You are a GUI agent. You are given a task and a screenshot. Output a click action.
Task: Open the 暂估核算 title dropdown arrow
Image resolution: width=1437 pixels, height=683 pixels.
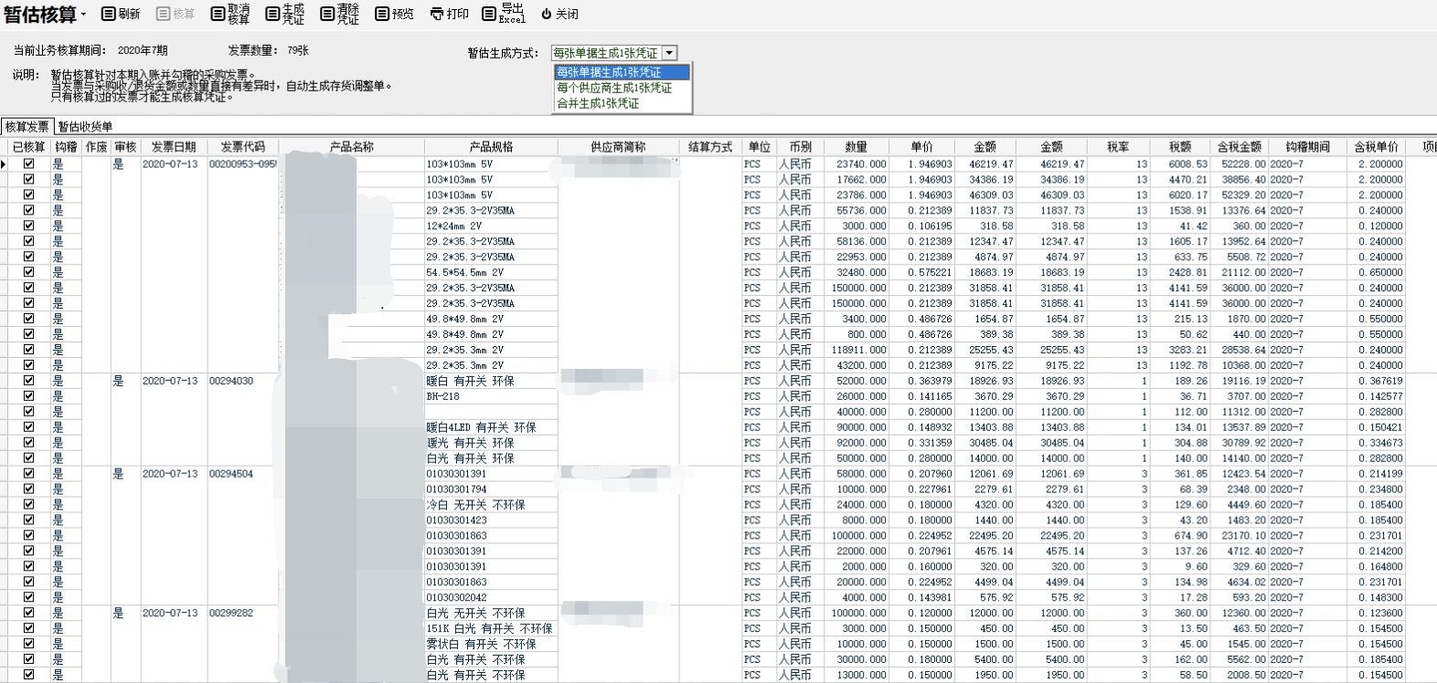[x=83, y=15]
